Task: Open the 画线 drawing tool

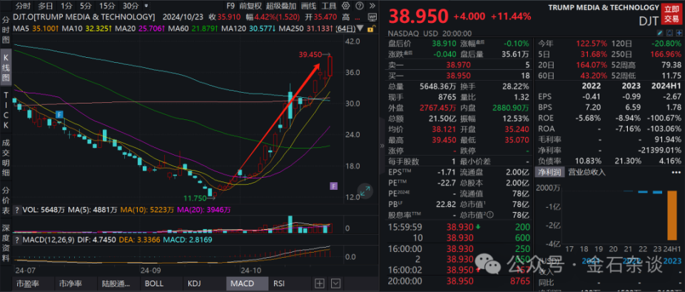Action: [308, 6]
